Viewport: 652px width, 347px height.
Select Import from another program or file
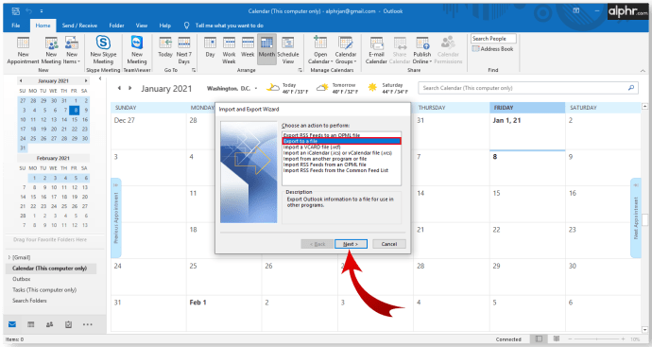(x=325, y=159)
